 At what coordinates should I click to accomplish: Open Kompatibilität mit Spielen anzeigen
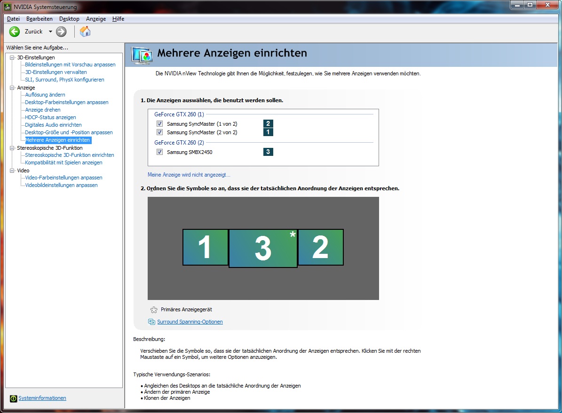click(64, 162)
